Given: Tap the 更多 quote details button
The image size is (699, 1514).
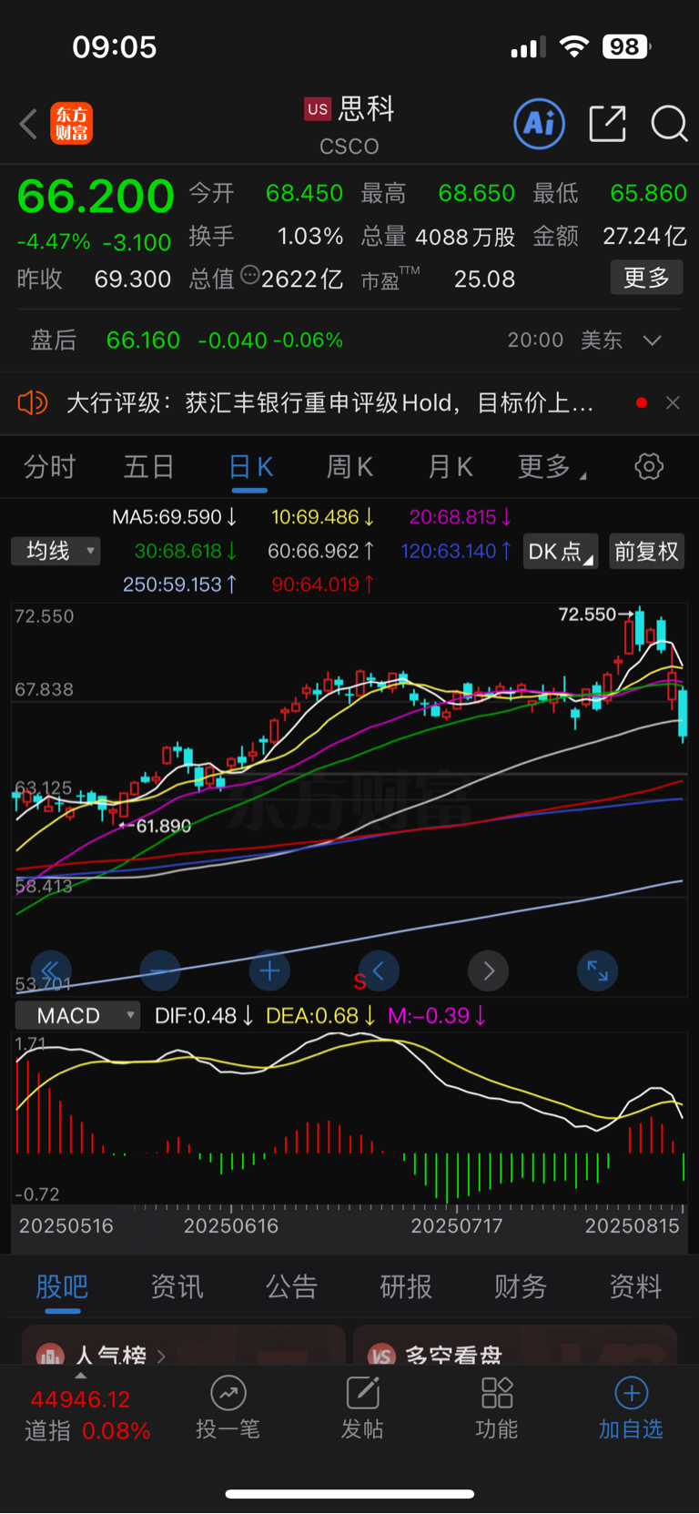Looking at the screenshot, I should (646, 278).
